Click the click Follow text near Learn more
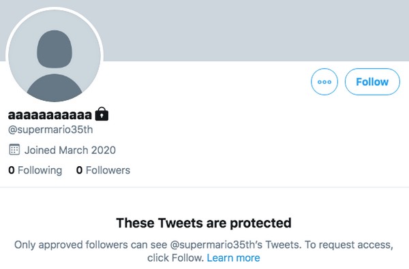This screenshot has width=409, height=269. point(175,258)
